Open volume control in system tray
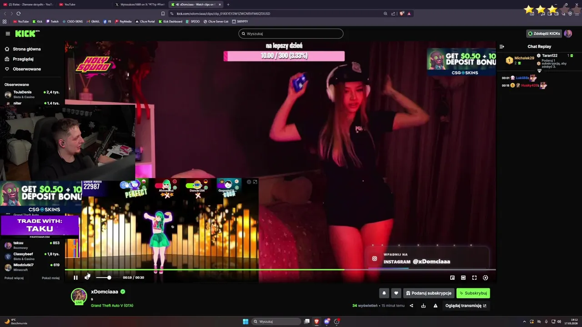The height and width of the screenshot is (327, 582). (559, 322)
